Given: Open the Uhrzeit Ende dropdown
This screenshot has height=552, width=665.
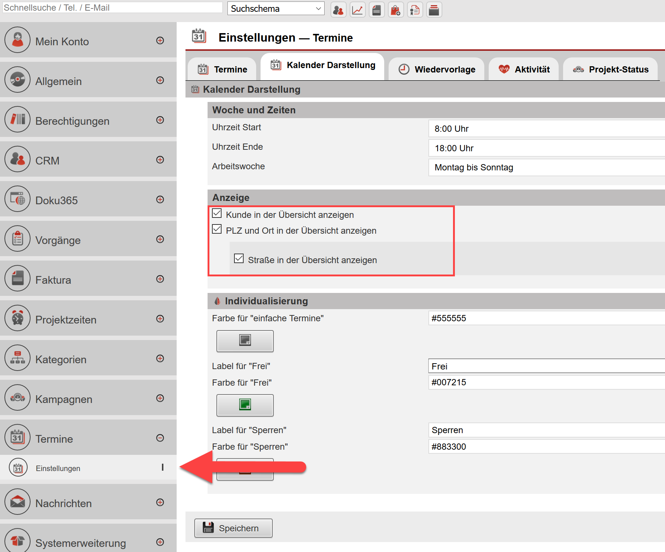Looking at the screenshot, I should [x=546, y=148].
